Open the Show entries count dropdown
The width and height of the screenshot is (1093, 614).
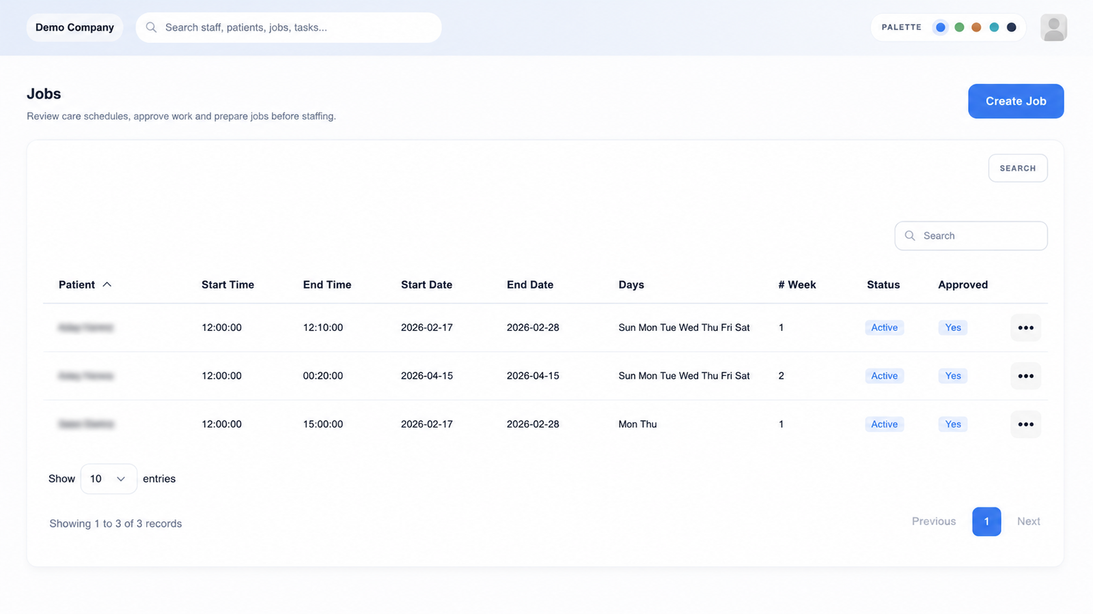click(109, 479)
